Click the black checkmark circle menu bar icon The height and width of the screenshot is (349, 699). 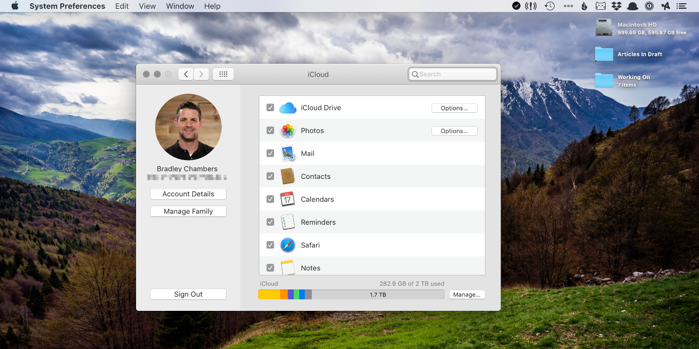pos(516,6)
